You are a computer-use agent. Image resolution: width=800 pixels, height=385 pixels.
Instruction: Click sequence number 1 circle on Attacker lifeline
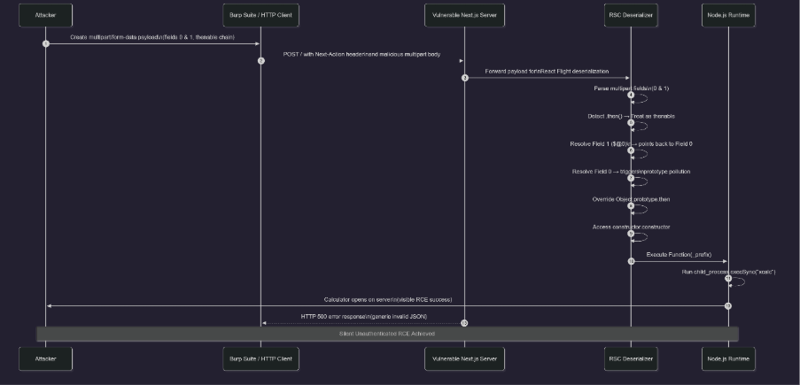pos(46,43)
